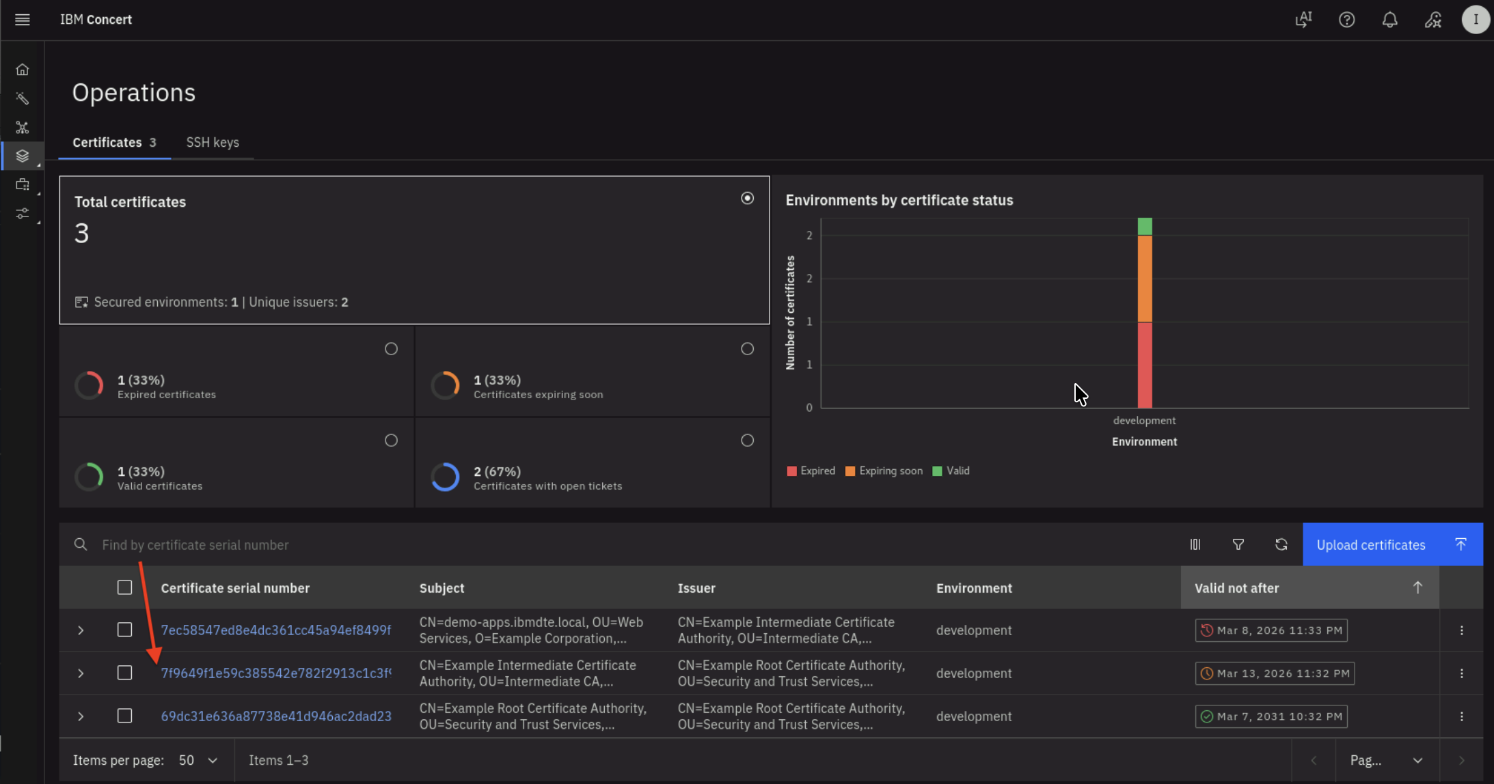
Task: Check the 7ec58547 certificate row checkbox
Action: [x=124, y=630]
